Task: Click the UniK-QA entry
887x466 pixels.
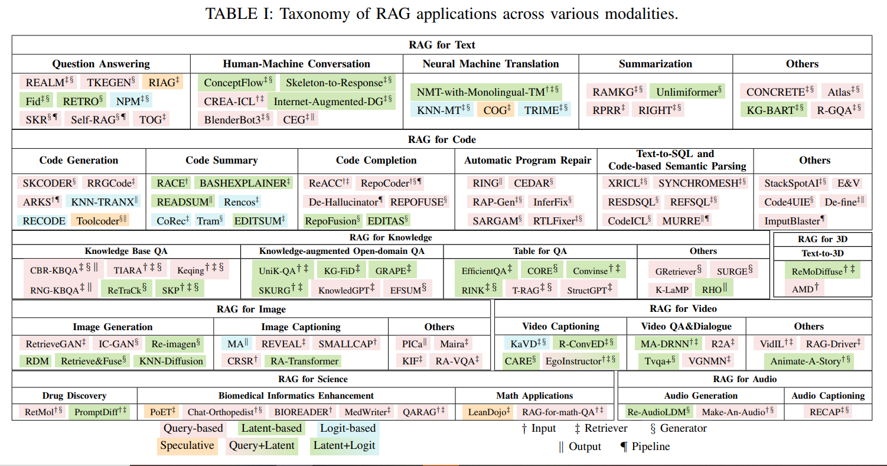Action: (x=283, y=271)
